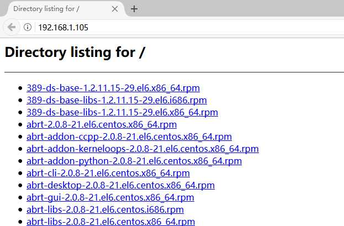Open abrt-addon-ccpp-2.0.8-21 rpm link

[x=129, y=136]
